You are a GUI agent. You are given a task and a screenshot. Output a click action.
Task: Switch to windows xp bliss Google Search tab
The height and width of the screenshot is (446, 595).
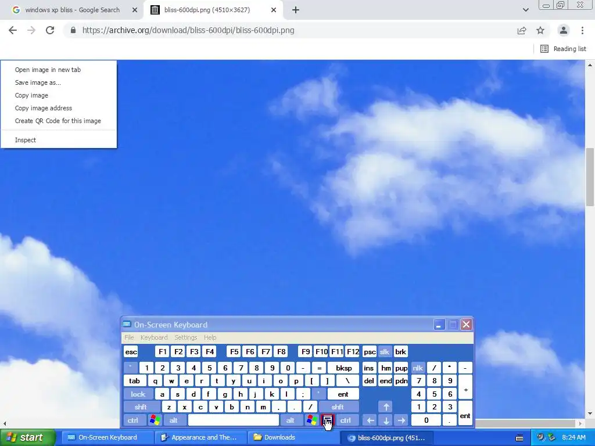(72, 10)
